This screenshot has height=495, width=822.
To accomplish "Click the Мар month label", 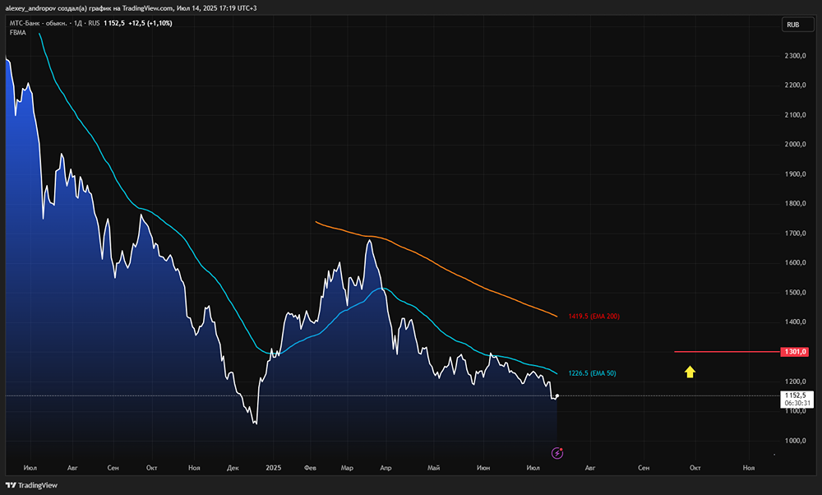I will tap(347, 468).
